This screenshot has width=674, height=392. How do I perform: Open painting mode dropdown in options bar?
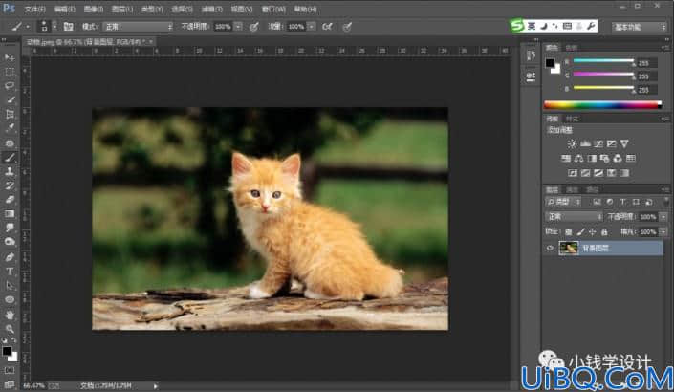(138, 27)
